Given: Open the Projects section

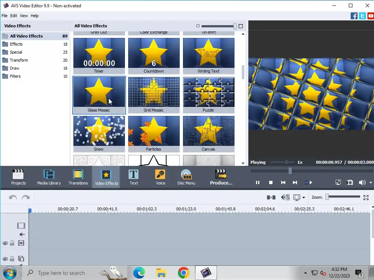Looking at the screenshot, I should pos(18,177).
